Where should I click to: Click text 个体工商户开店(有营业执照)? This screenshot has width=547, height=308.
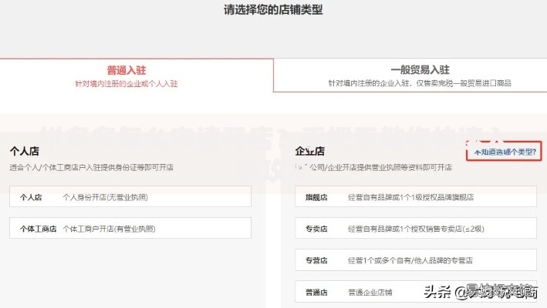pos(109,229)
